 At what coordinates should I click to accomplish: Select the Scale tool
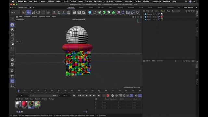33,12
